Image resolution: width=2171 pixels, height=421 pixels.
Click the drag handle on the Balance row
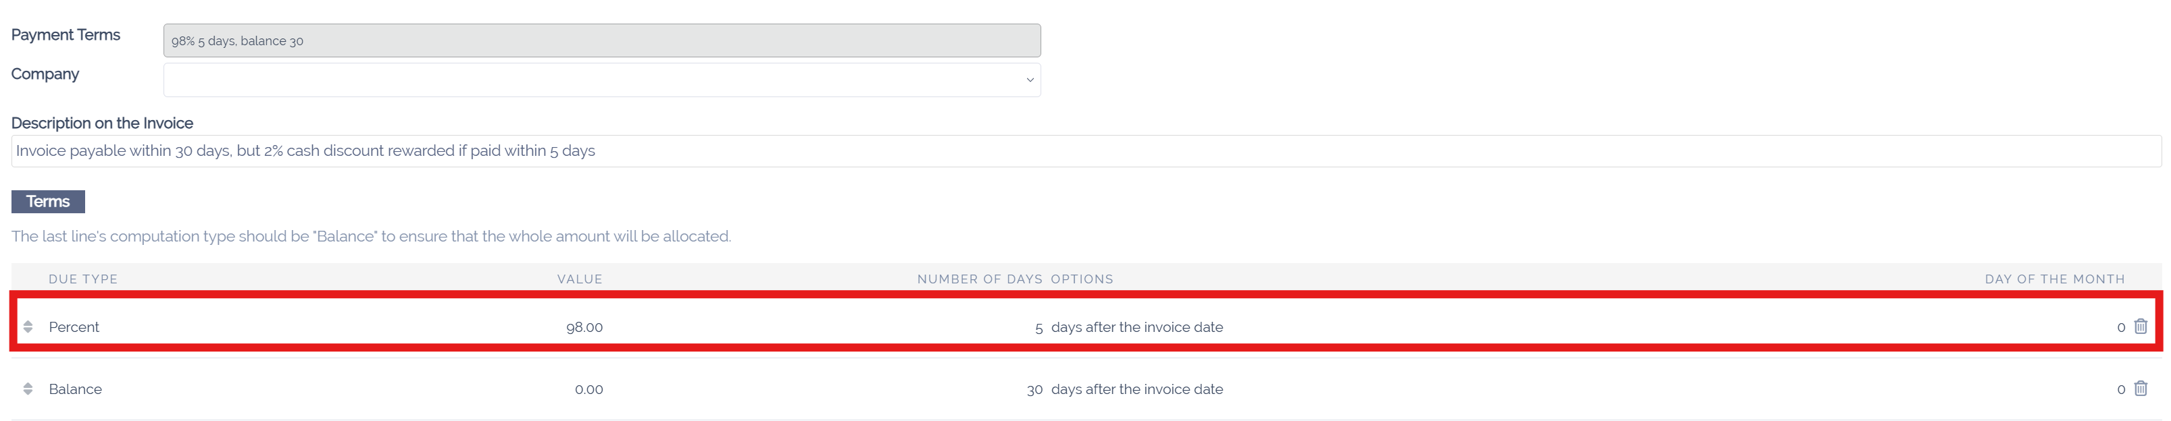(28, 389)
